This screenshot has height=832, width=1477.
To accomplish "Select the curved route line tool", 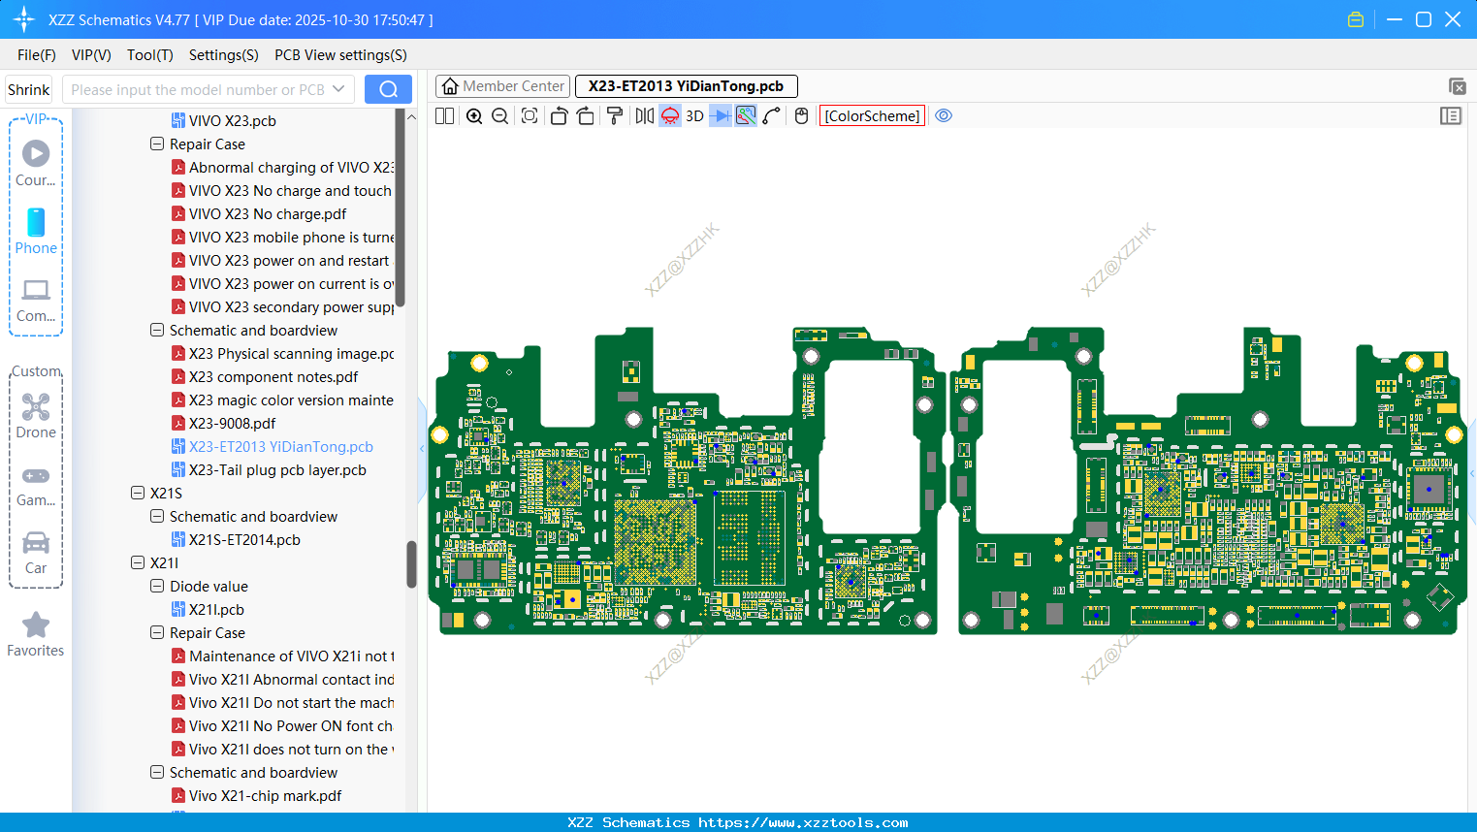I will [771, 116].
